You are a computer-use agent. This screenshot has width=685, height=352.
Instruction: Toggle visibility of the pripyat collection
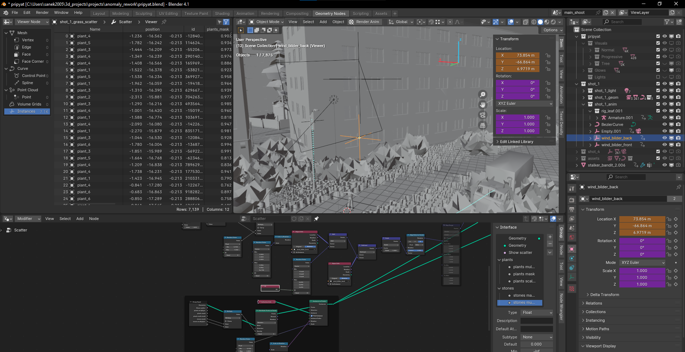664,36
